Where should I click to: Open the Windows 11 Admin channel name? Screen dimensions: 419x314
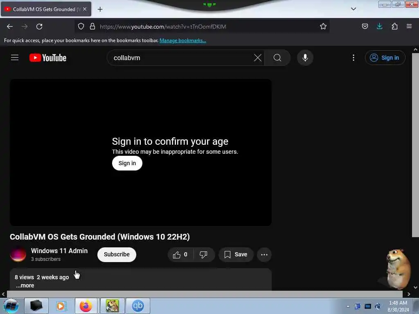point(59,251)
